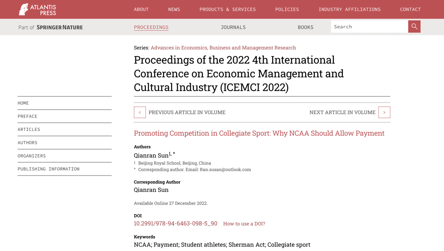Open the About menu item
The width and height of the screenshot is (444, 251).
pos(141,9)
